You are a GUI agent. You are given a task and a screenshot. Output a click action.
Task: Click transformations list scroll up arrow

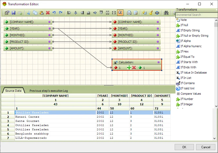click(x=216, y=20)
